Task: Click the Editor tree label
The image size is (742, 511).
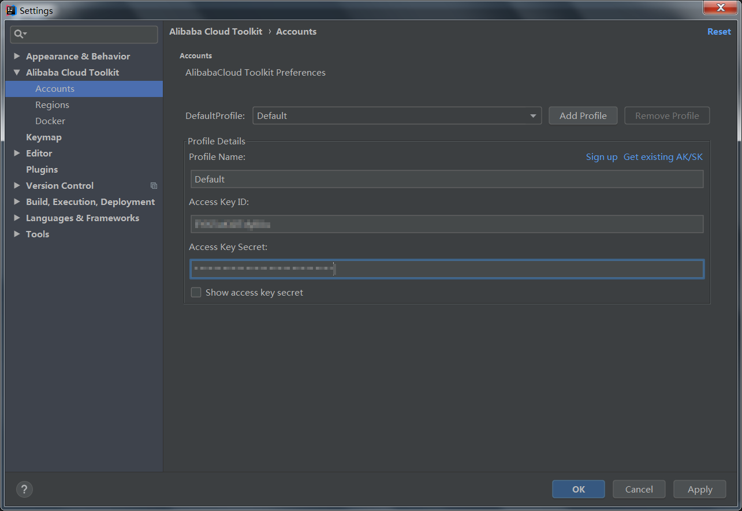Action: 39,154
